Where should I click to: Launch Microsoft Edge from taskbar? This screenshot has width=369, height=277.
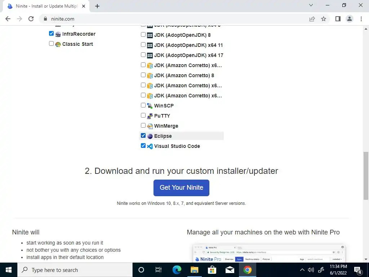(x=177, y=270)
